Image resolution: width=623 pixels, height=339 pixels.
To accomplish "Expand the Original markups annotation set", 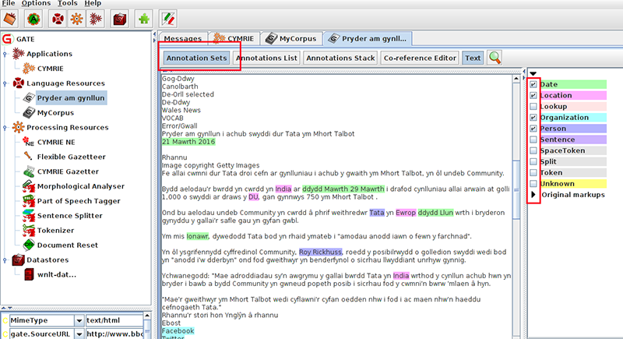I will coord(533,195).
